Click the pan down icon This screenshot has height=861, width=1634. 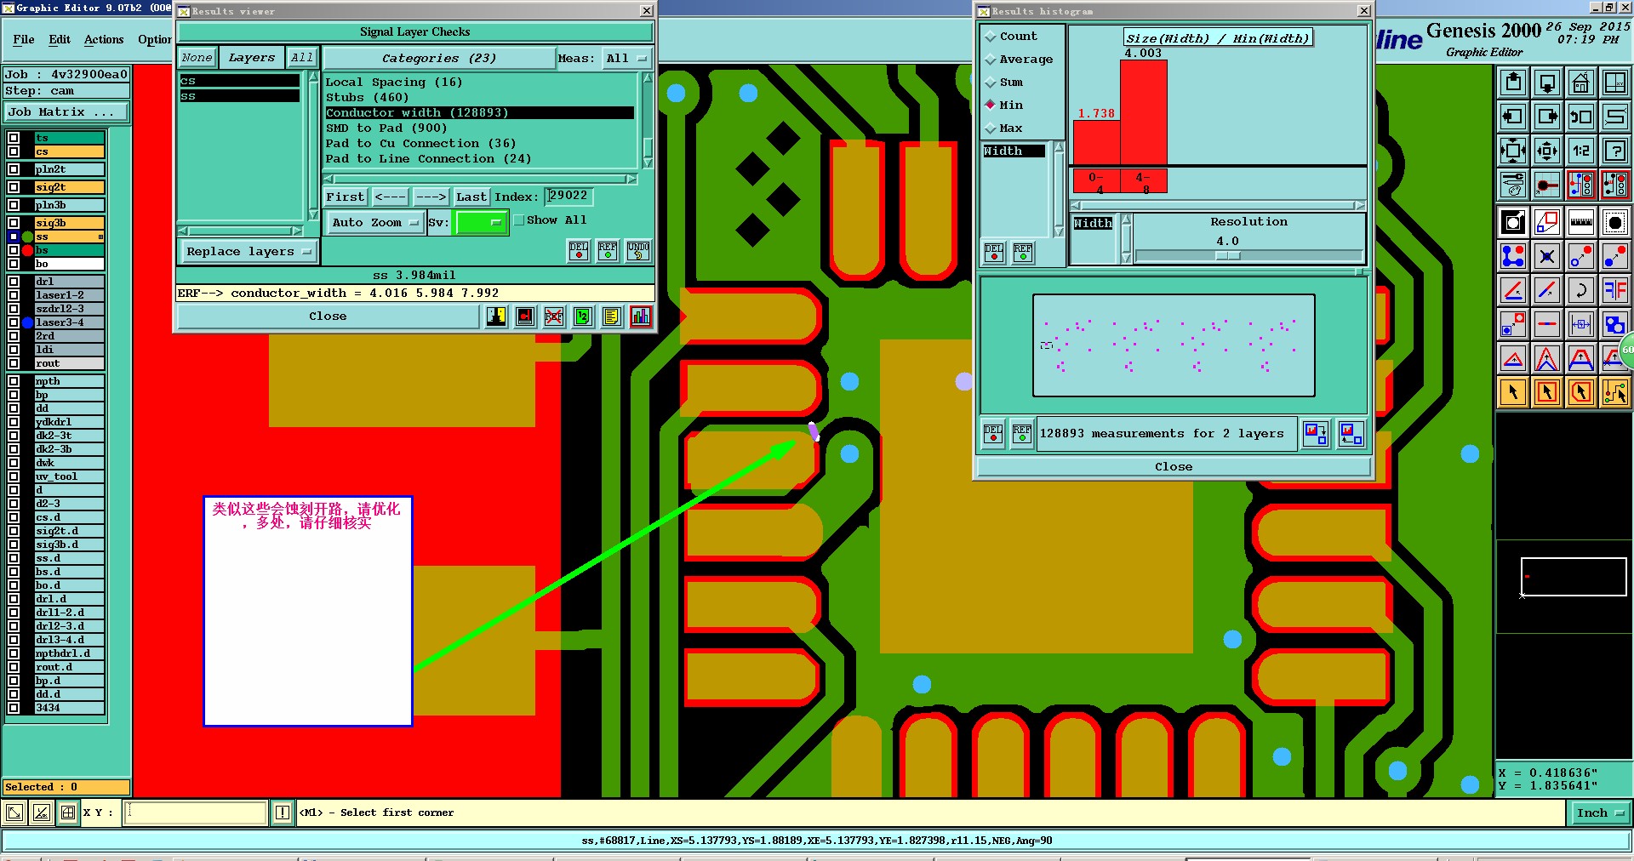click(1547, 83)
